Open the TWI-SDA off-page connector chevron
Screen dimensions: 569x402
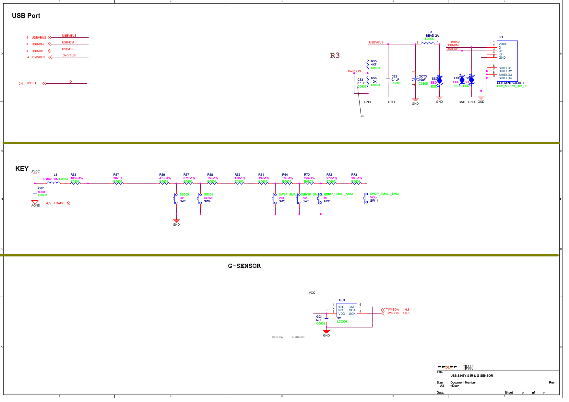coord(383,310)
